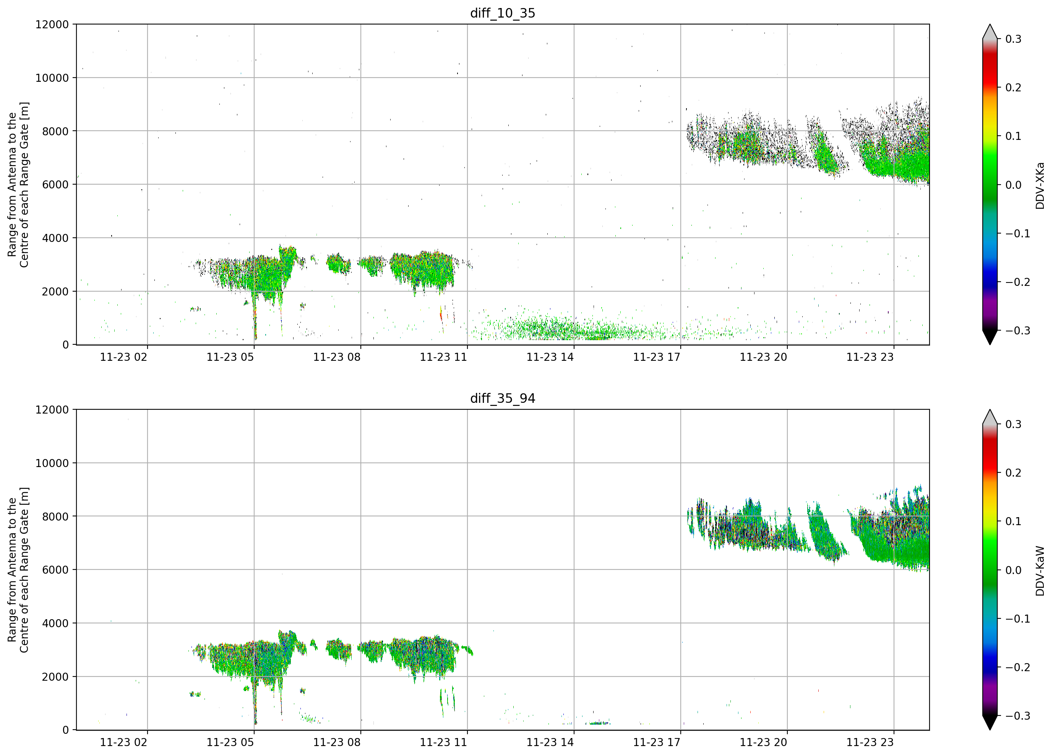Click the 6000 y-axis tick of bottom plot
This screenshot has height=756, width=1053.
pos(55,570)
